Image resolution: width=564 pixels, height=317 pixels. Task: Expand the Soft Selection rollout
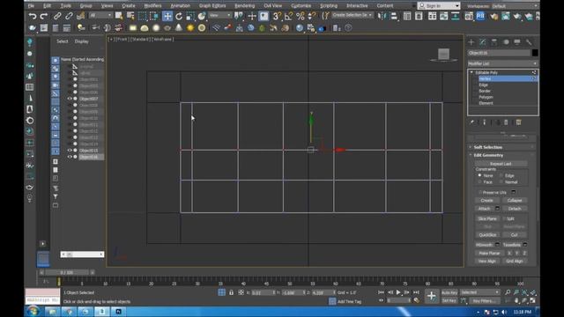pyautogui.click(x=487, y=147)
